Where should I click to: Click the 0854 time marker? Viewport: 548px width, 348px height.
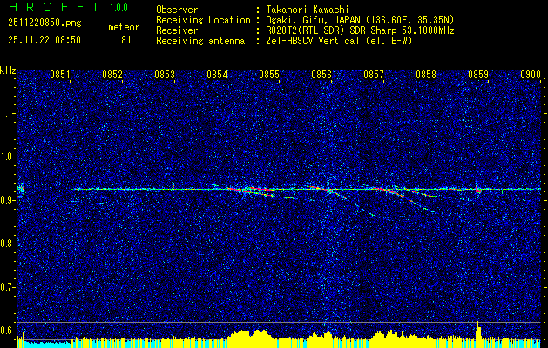click(217, 75)
